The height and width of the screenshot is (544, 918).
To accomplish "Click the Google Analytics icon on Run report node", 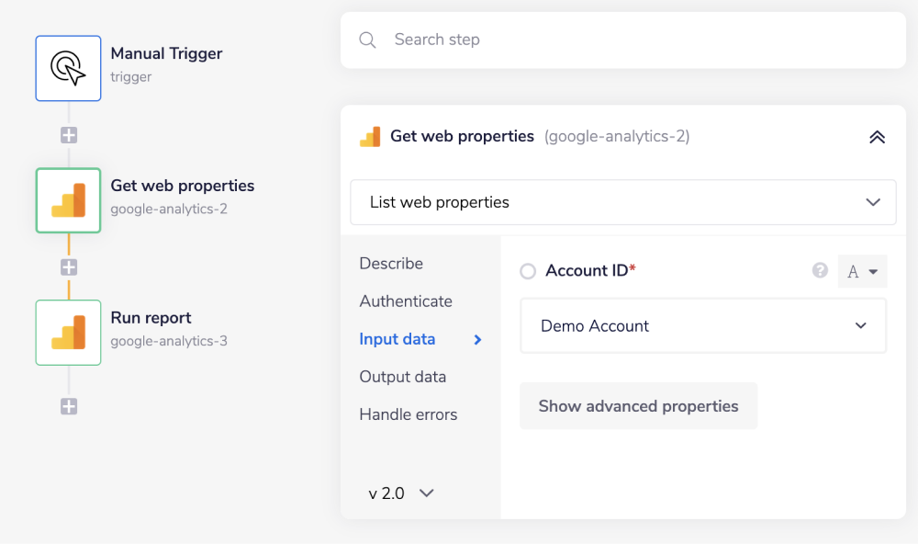I will click(x=68, y=333).
